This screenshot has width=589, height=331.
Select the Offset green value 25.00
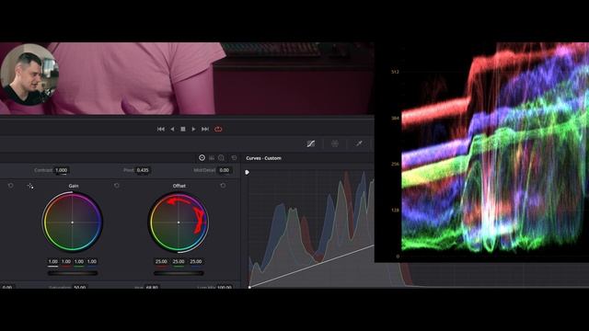pos(179,261)
